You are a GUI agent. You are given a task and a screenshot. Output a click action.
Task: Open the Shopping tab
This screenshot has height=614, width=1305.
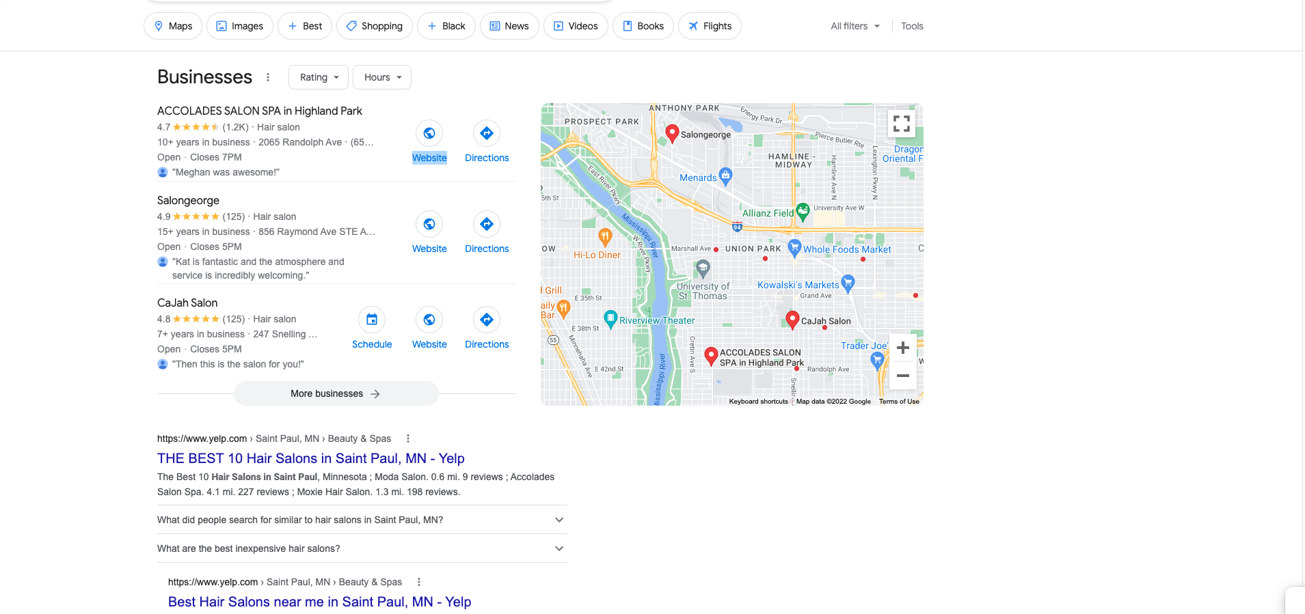click(x=375, y=26)
